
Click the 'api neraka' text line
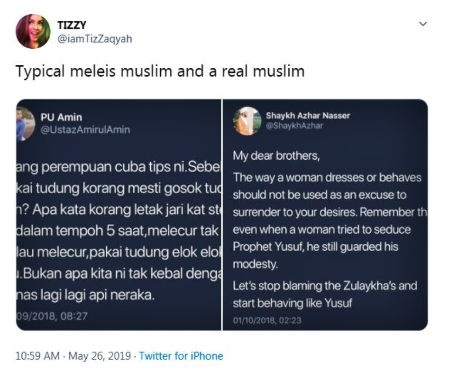(85, 295)
